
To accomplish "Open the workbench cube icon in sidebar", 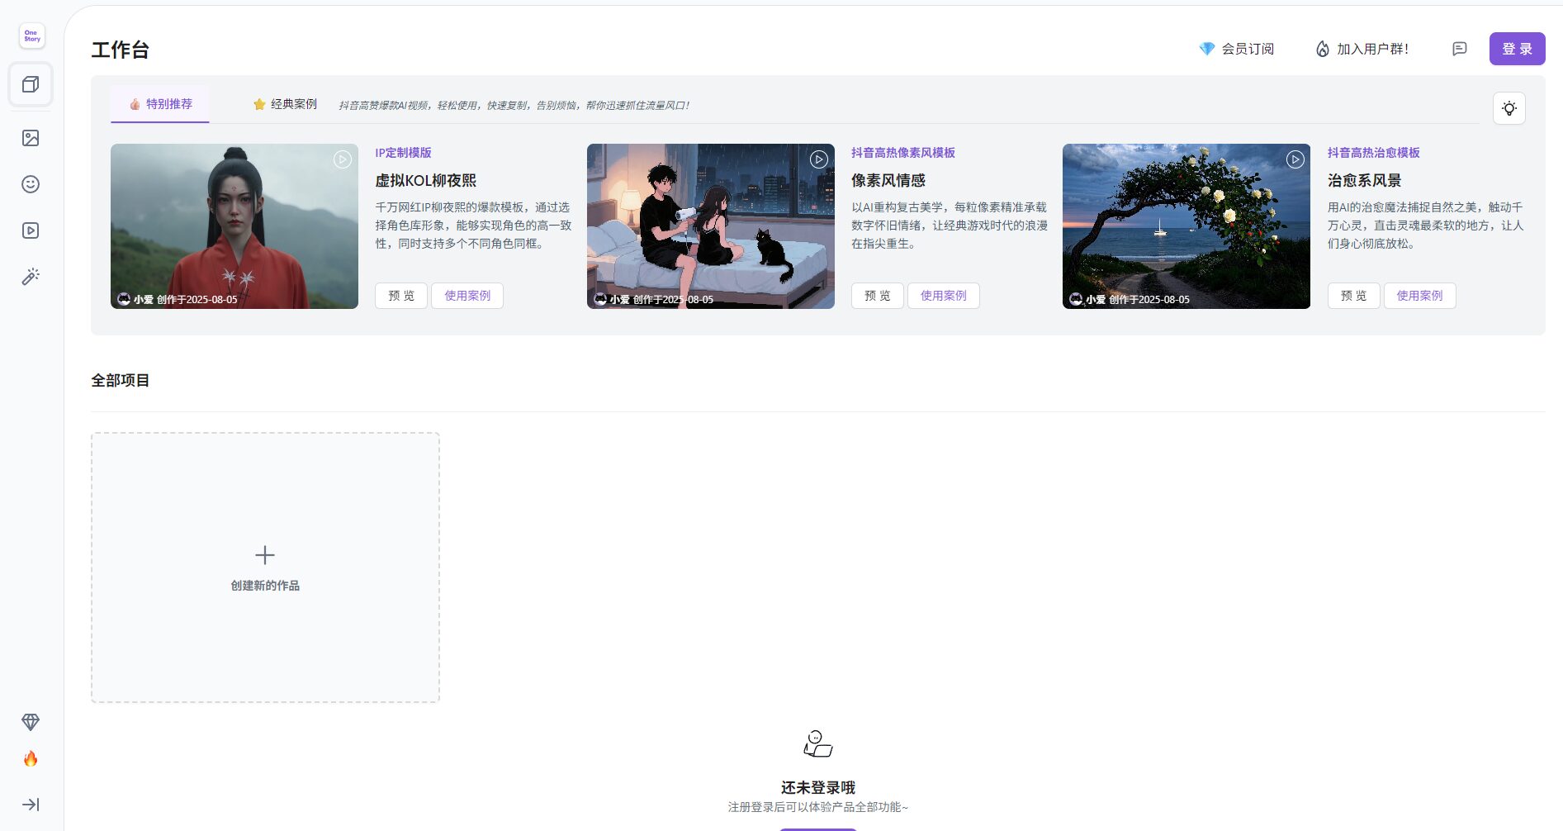I will click(x=31, y=84).
